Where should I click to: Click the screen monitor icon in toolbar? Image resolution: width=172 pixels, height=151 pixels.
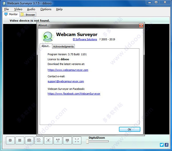pyautogui.click(x=67, y=140)
